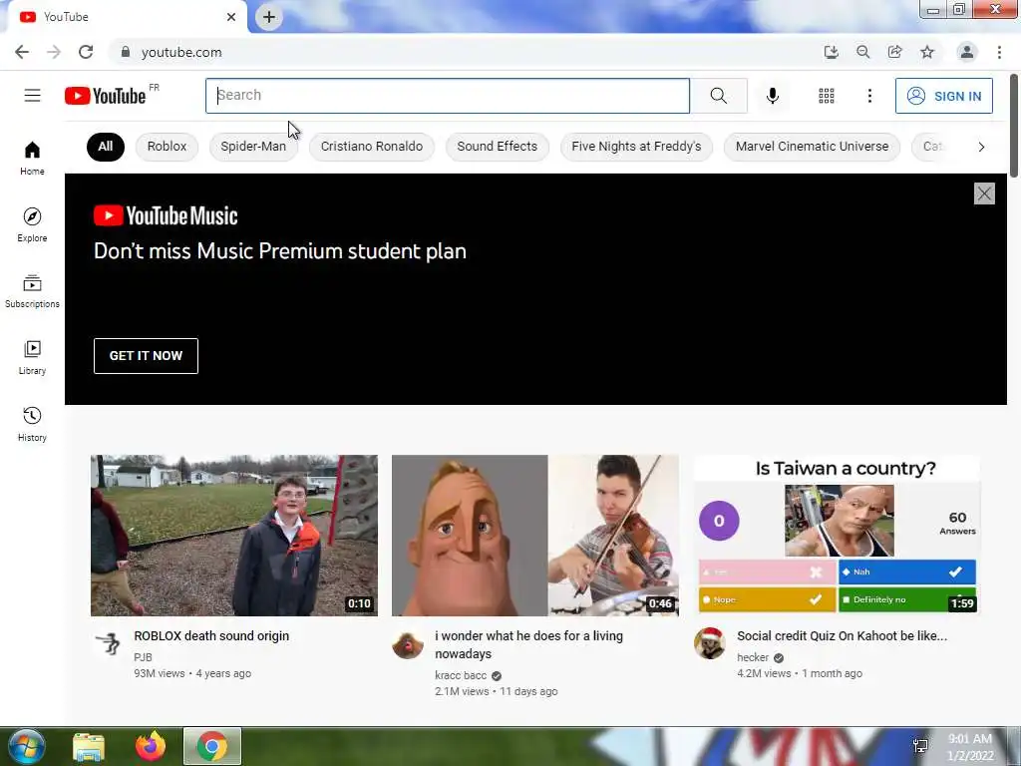Open Chrome profile icon
Viewport: 1021px width, 766px height.
(x=966, y=52)
